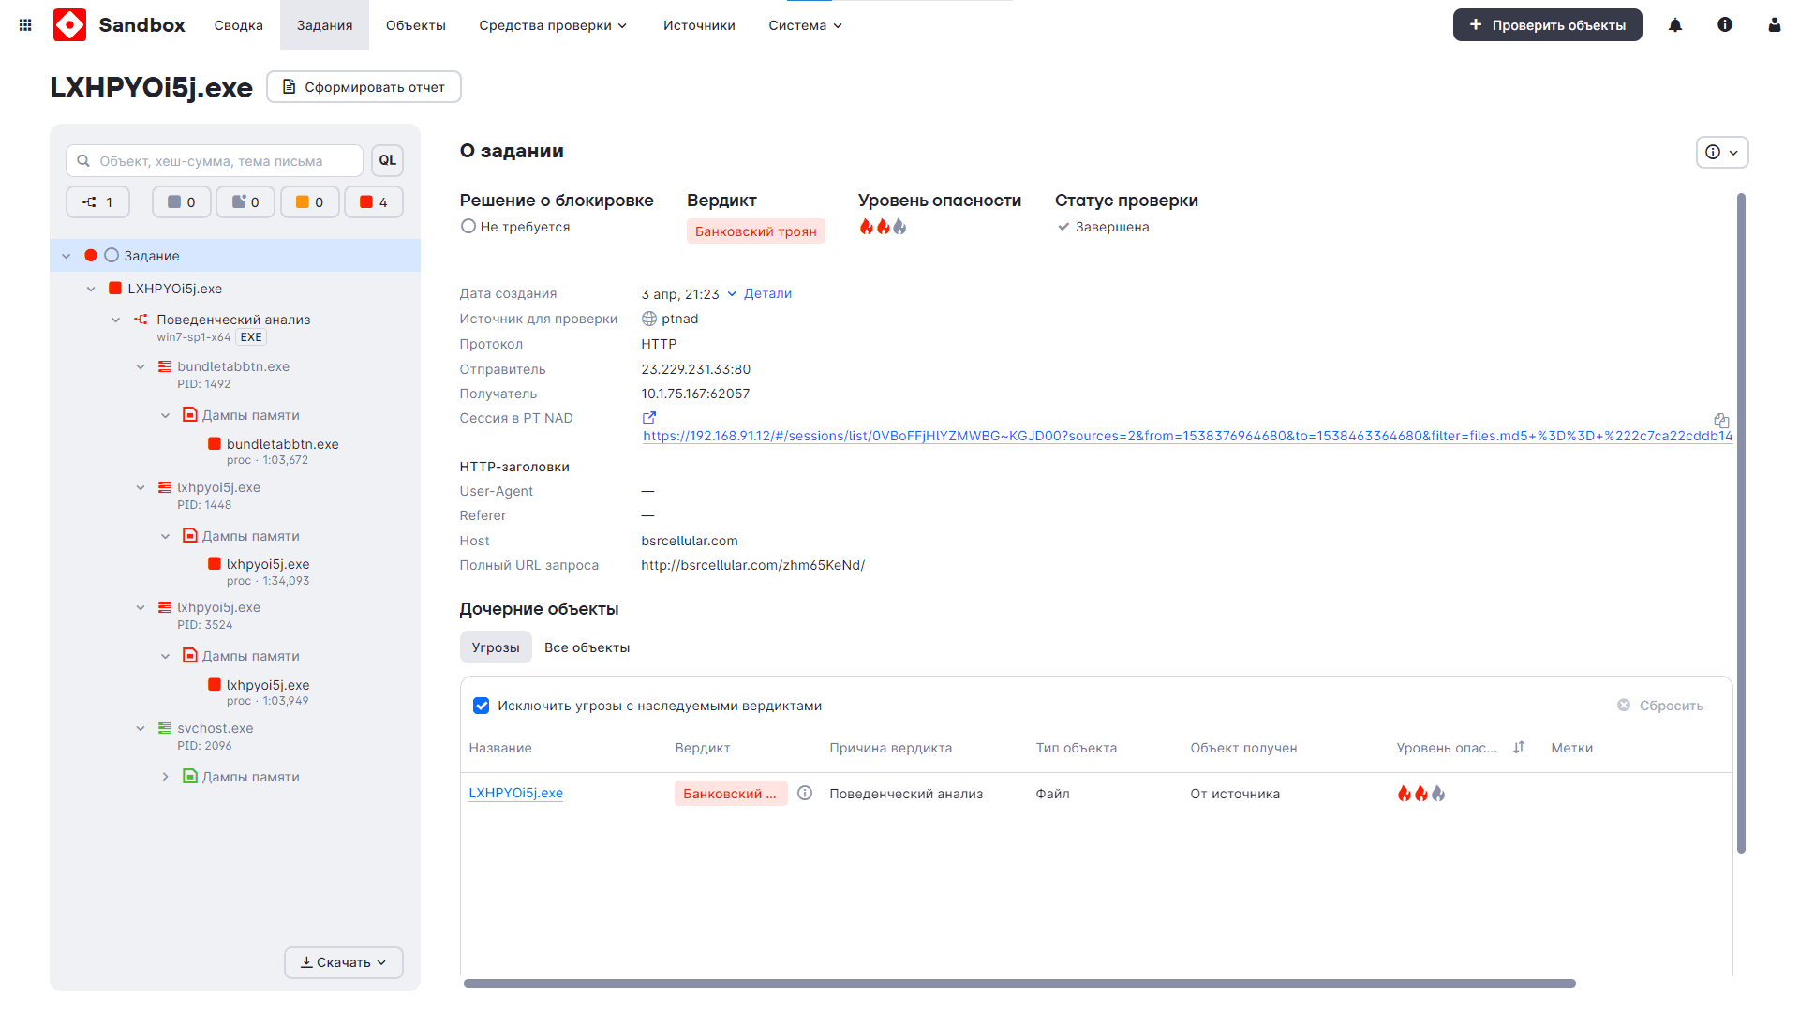The image size is (1799, 1012).
Task: Filter by red dangerous objects count
Action: click(374, 202)
